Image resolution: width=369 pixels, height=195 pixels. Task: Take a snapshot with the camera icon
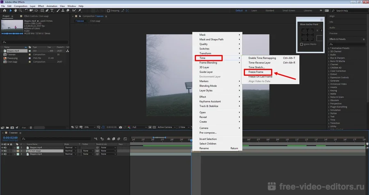click(121, 127)
